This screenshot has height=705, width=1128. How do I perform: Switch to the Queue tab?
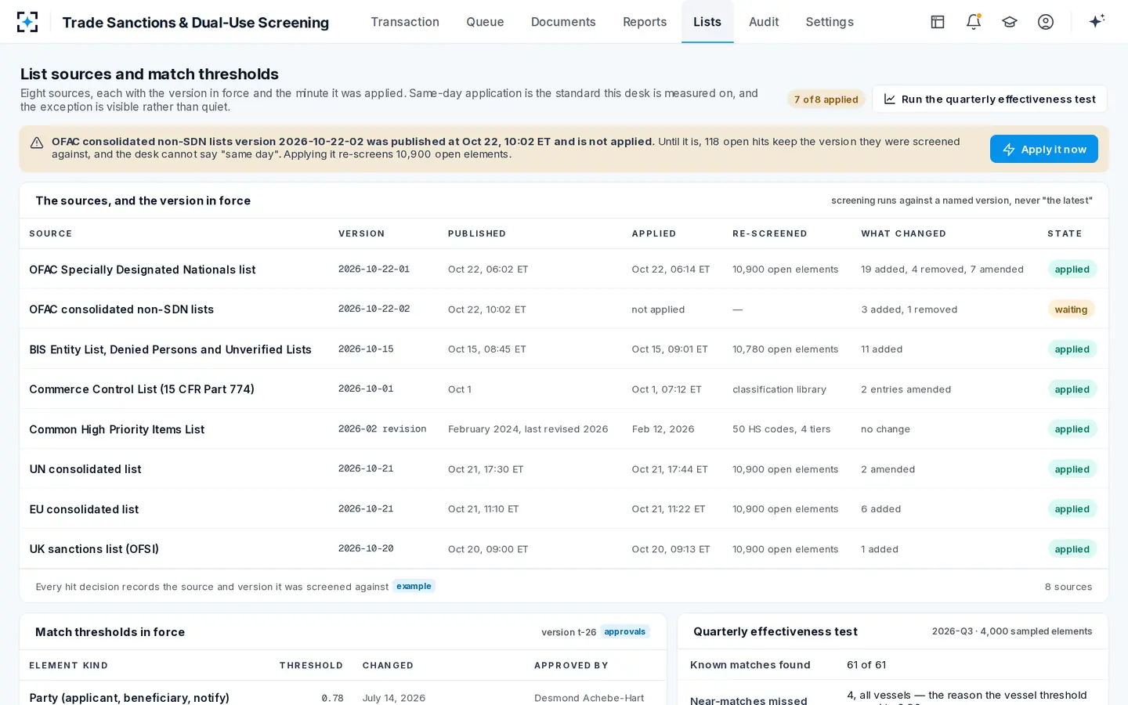point(485,22)
